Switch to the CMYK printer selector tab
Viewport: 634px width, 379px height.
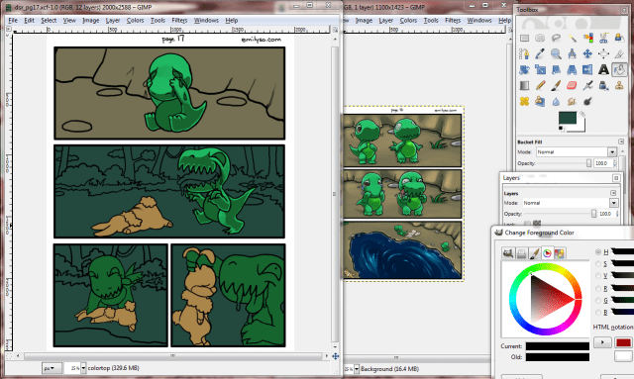522,253
